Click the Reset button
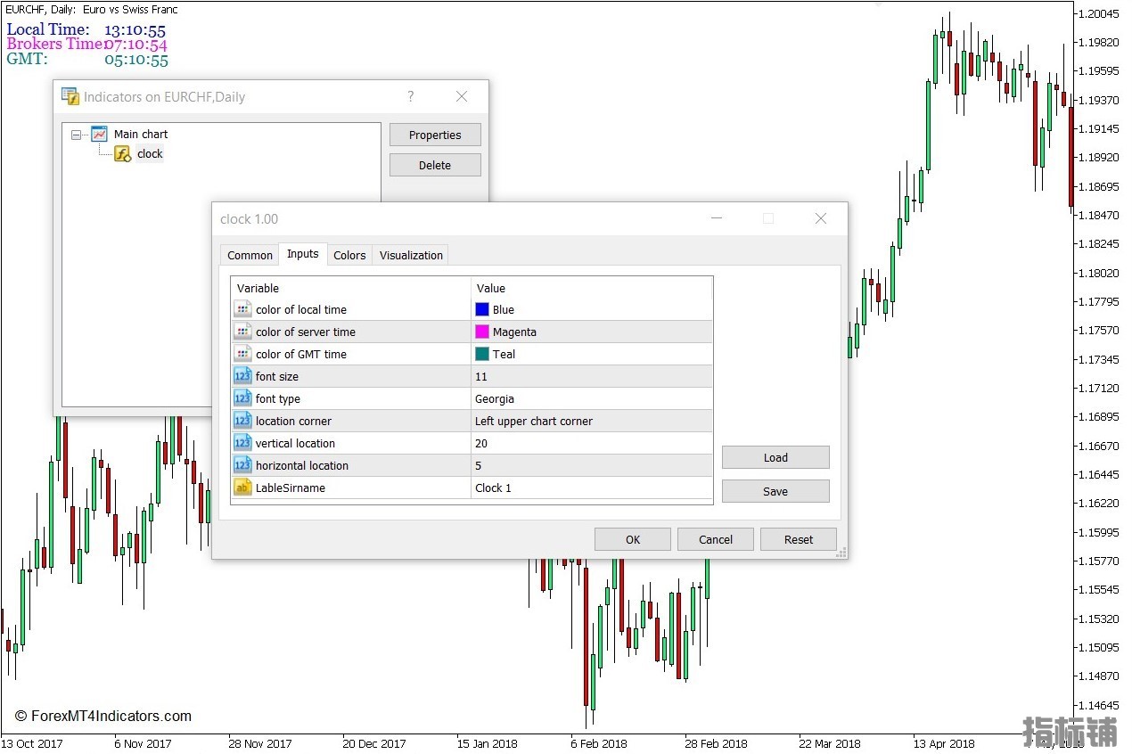1132x754 pixels. point(799,539)
